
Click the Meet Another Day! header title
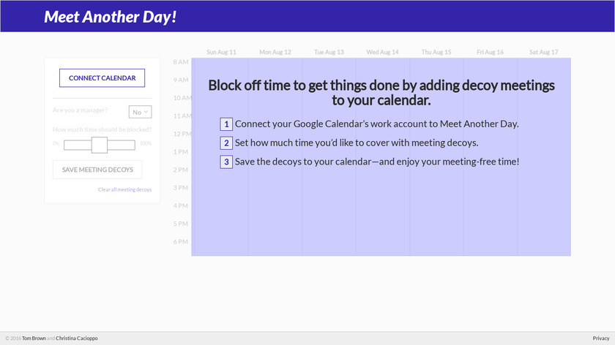point(110,16)
